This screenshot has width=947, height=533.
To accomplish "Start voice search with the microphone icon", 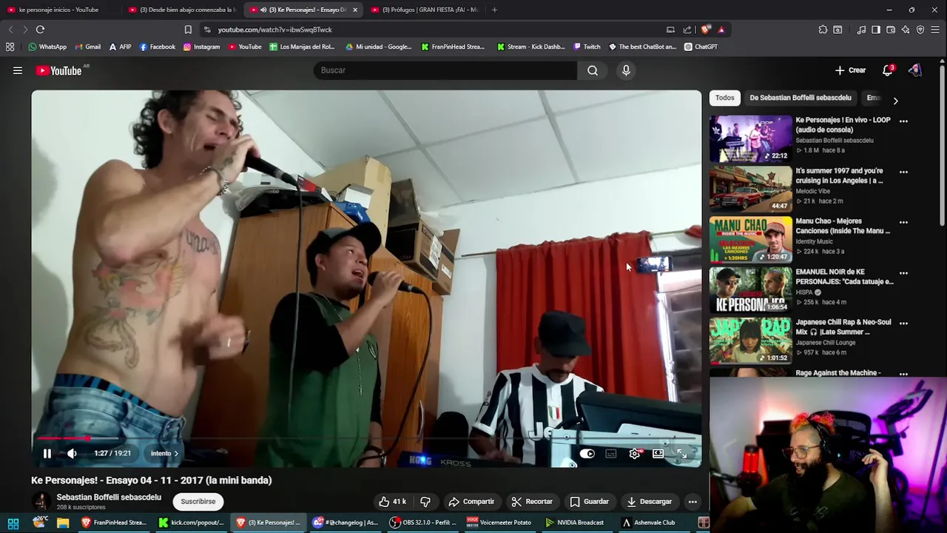I will [626, 70].
